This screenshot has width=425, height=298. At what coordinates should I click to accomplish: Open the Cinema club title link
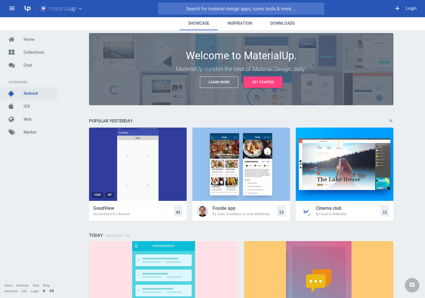click(329, 208)
